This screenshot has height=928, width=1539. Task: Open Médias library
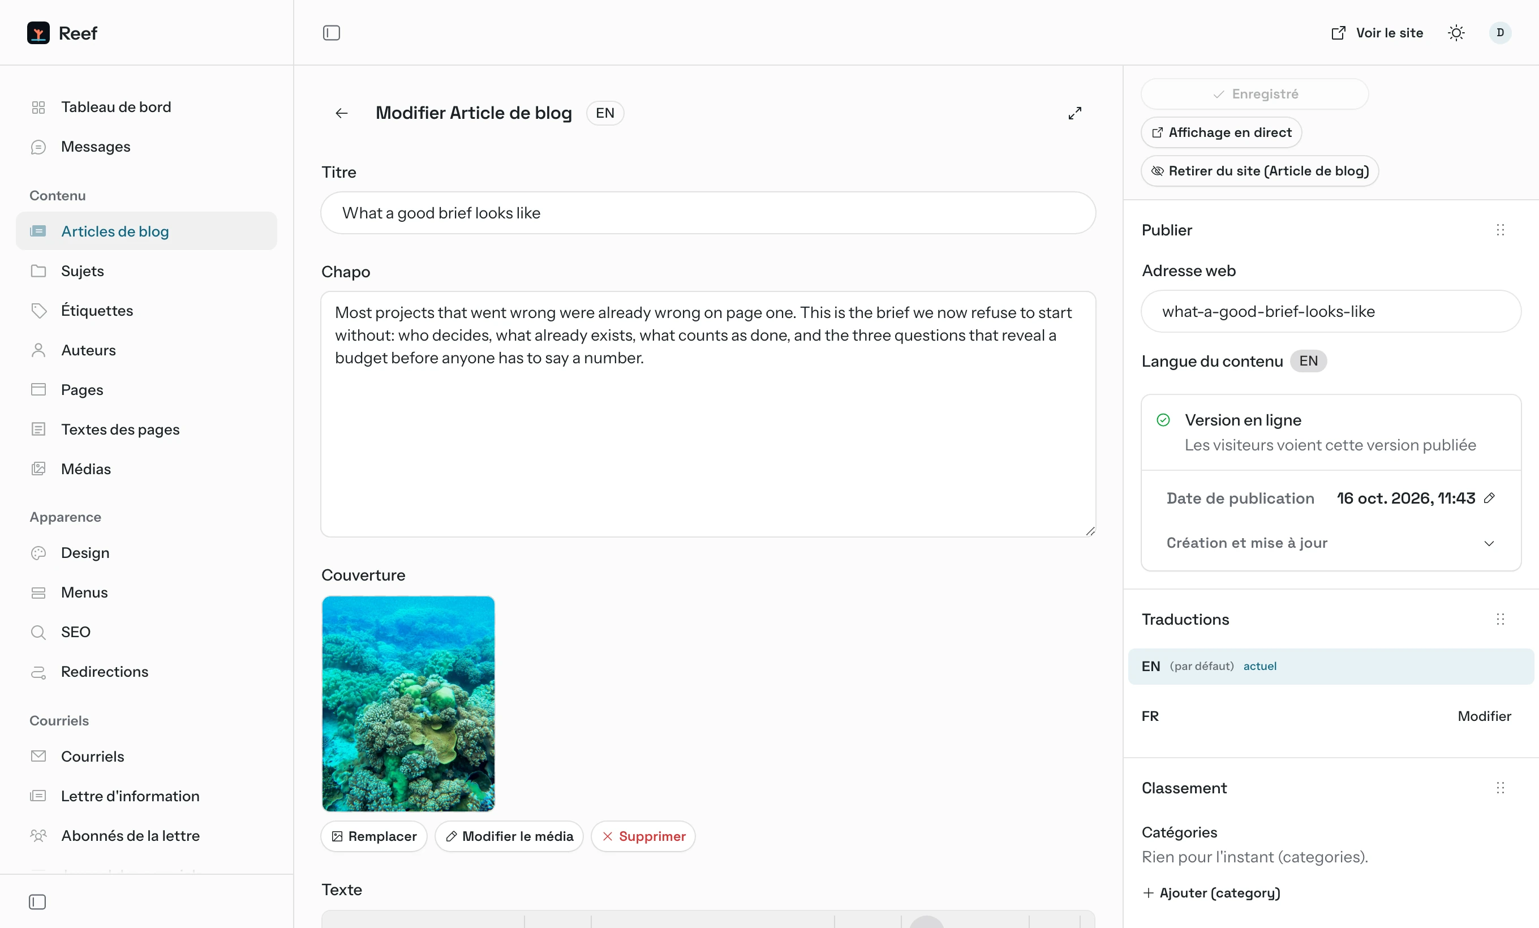point(146,469)
